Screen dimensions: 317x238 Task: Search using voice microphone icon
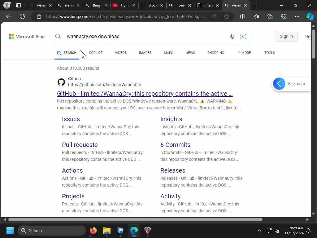232,37
